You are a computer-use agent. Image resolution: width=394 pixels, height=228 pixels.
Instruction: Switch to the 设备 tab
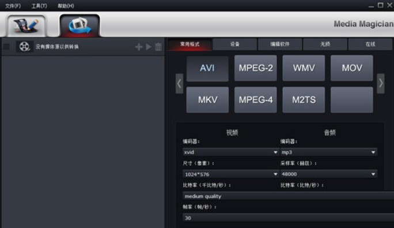pos(234,44)
